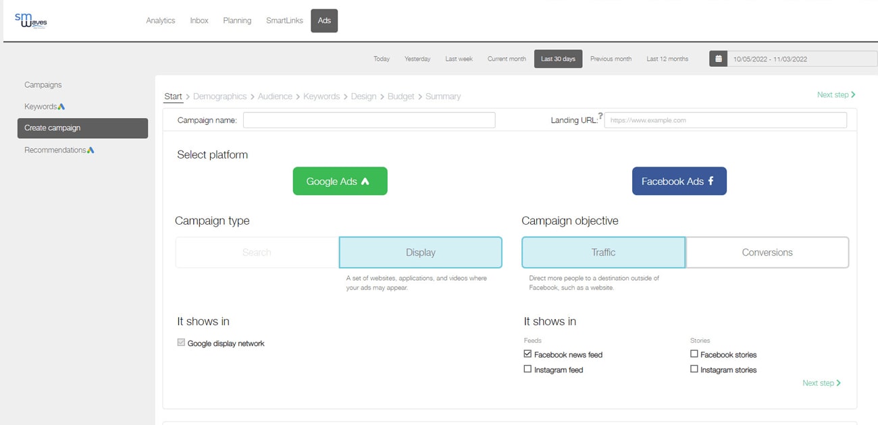Click the Campaign name input field
Viewport: 878px width, 425px height.
point(369,120)
